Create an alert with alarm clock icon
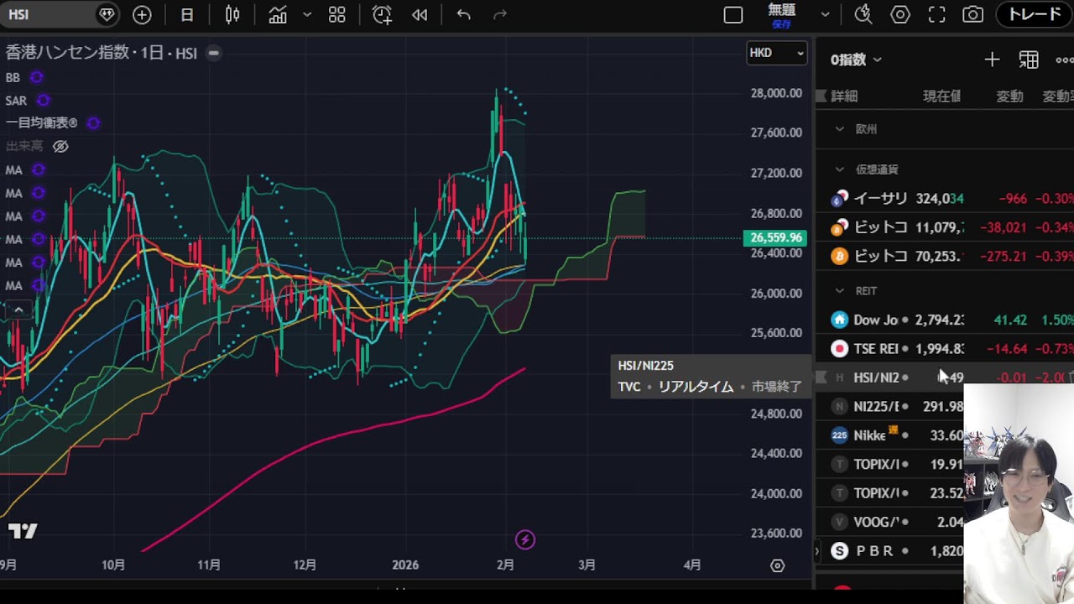 point(382,15)
